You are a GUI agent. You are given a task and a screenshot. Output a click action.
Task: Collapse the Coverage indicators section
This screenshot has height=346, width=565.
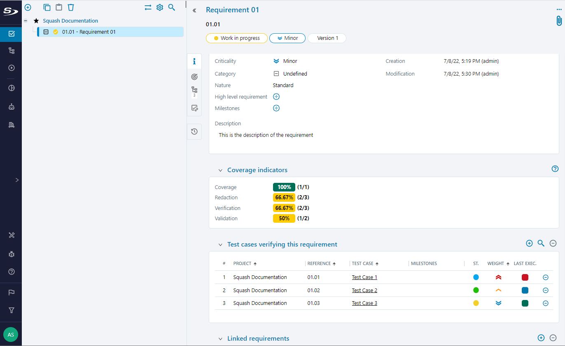pyautogui.click(x=220, y=170)
